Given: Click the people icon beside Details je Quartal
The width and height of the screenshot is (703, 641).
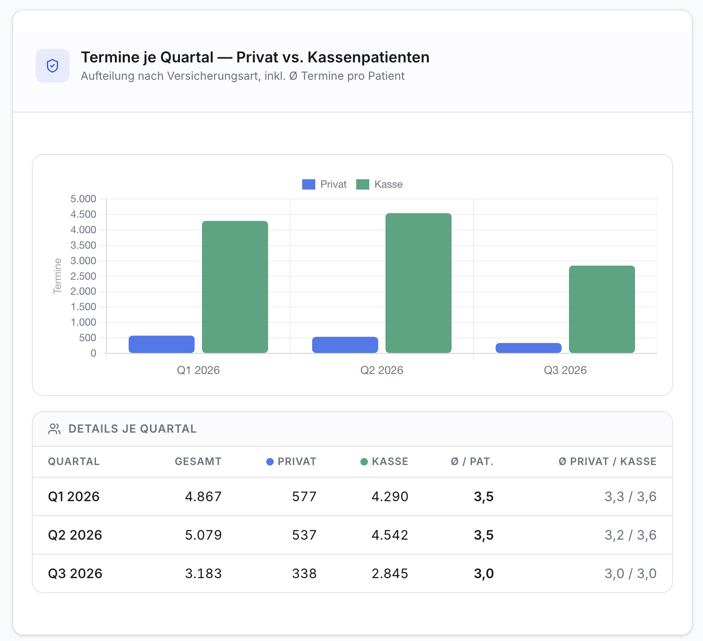Looking at the screenshot, I should click(54, 429).
